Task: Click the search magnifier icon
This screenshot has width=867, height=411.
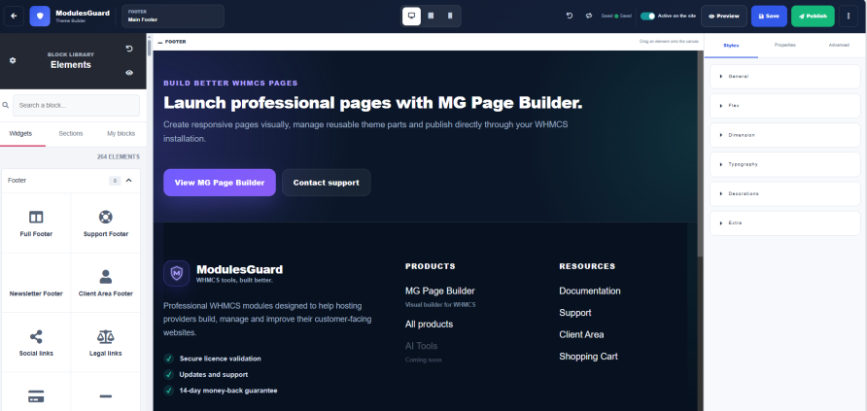Action: point(6,105)
